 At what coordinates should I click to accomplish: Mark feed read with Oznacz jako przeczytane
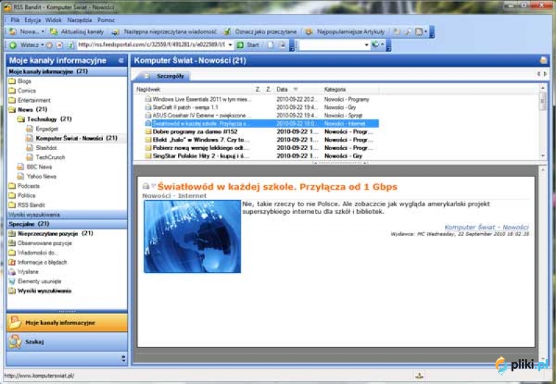[260, 32]
